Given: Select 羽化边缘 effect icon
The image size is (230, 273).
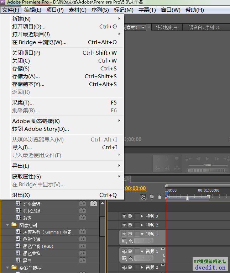Looking at the screenshot, I should 18,210.
